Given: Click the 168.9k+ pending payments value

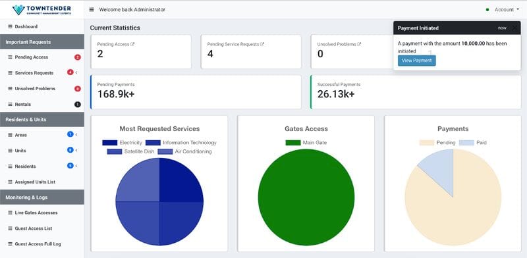Looking at the screenshot, I should [x=116, y=94].
